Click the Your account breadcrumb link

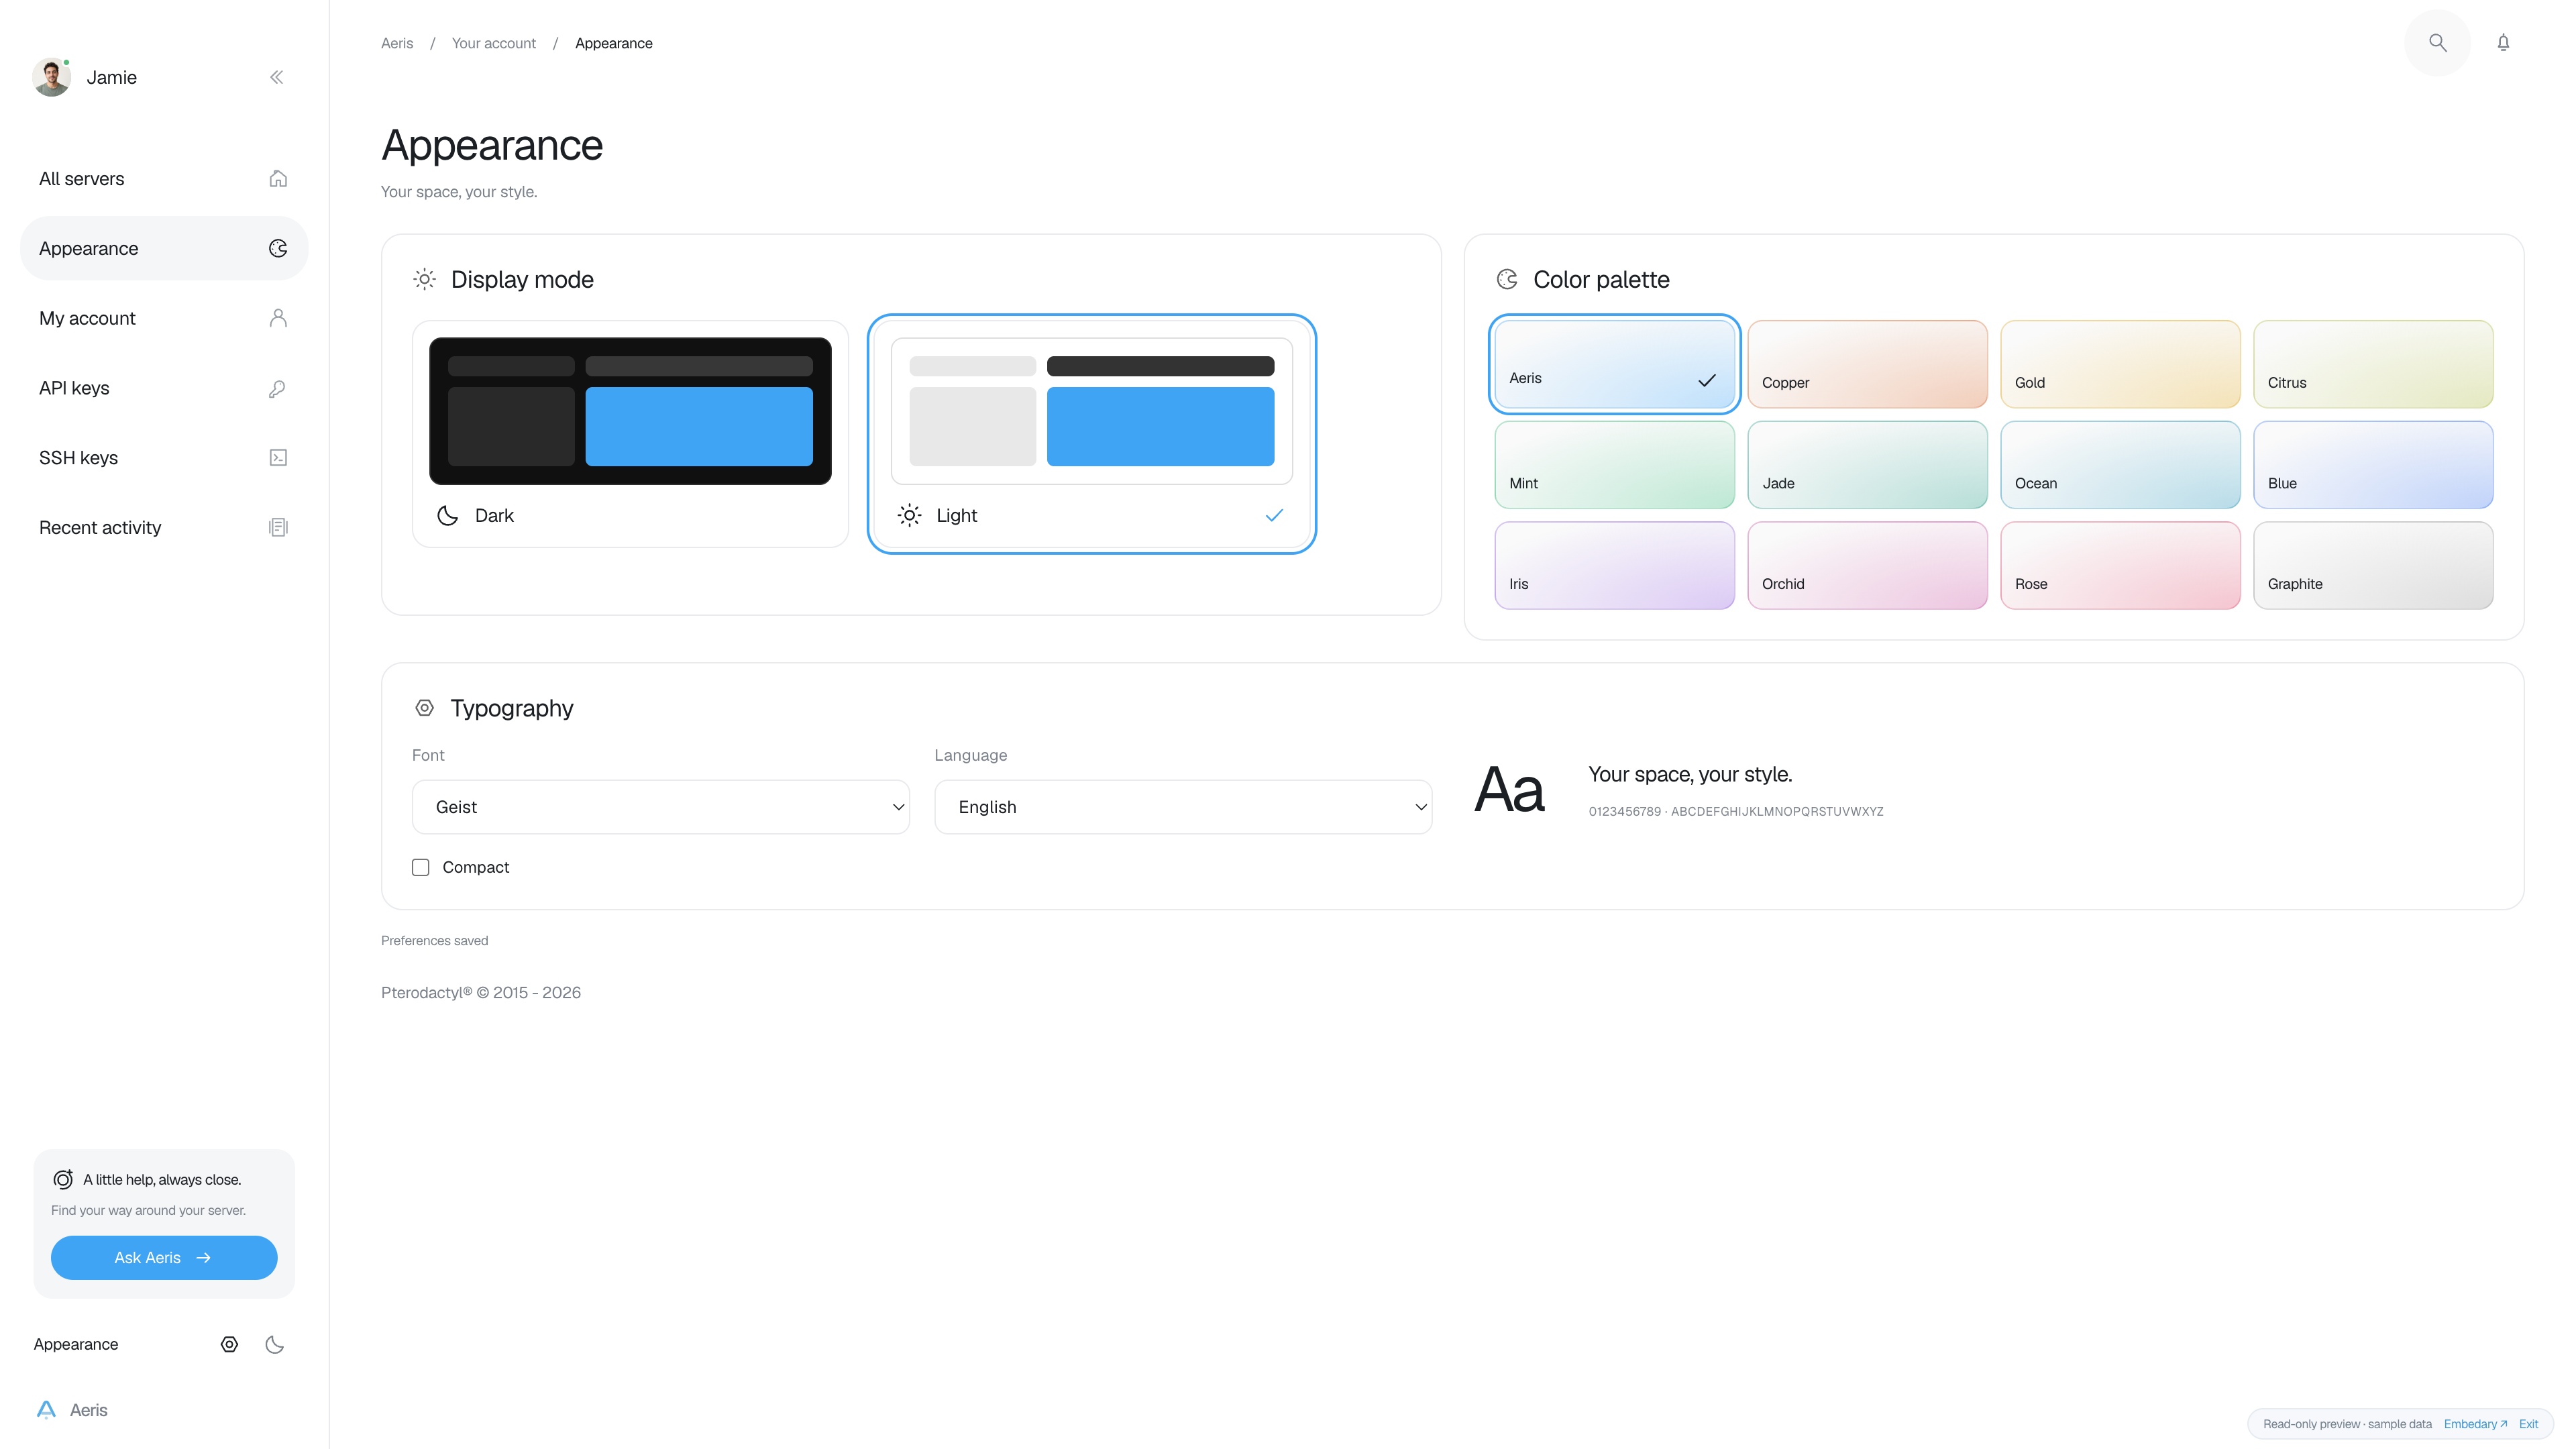pos(494,43)
